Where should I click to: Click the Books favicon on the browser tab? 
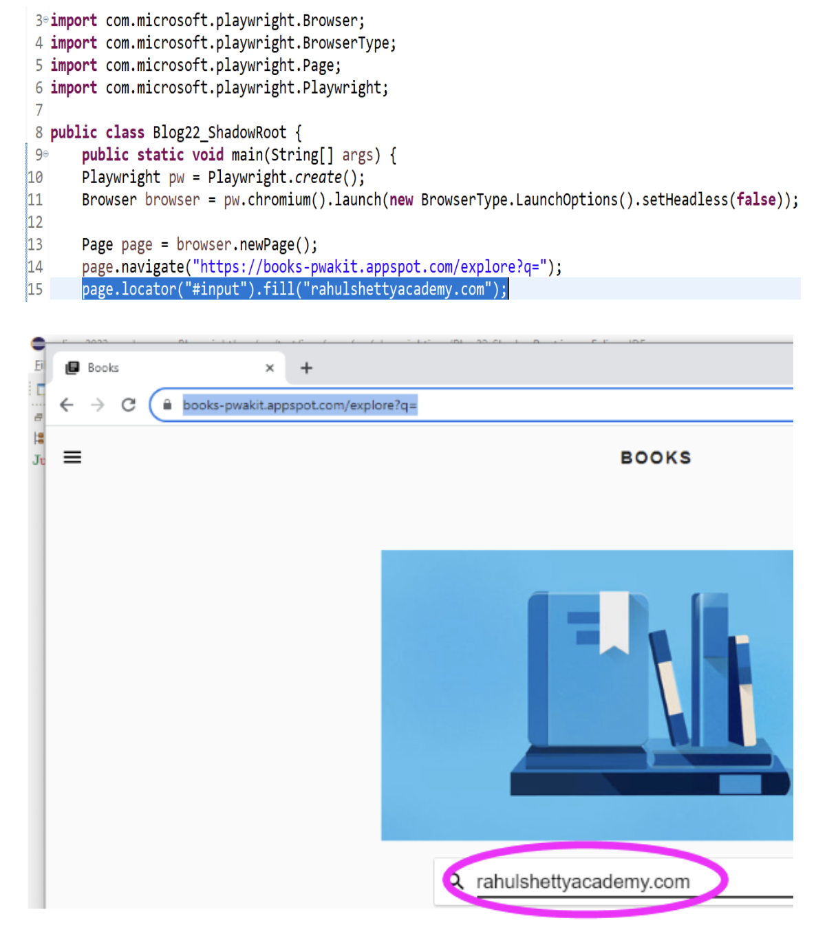(72, 368)
